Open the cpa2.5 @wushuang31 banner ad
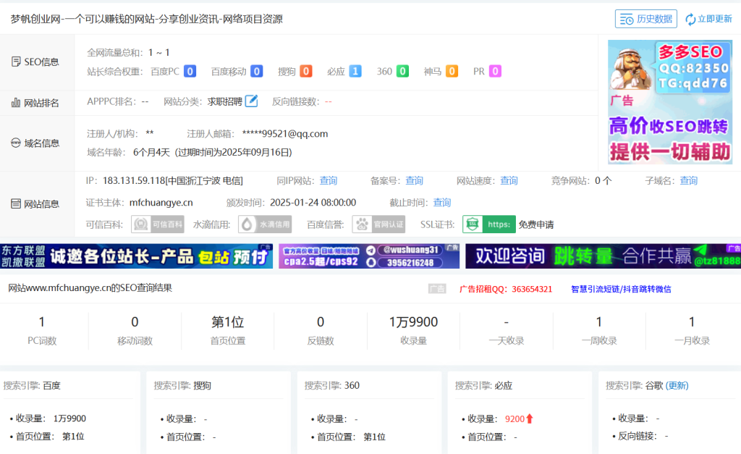 [369, 256]
